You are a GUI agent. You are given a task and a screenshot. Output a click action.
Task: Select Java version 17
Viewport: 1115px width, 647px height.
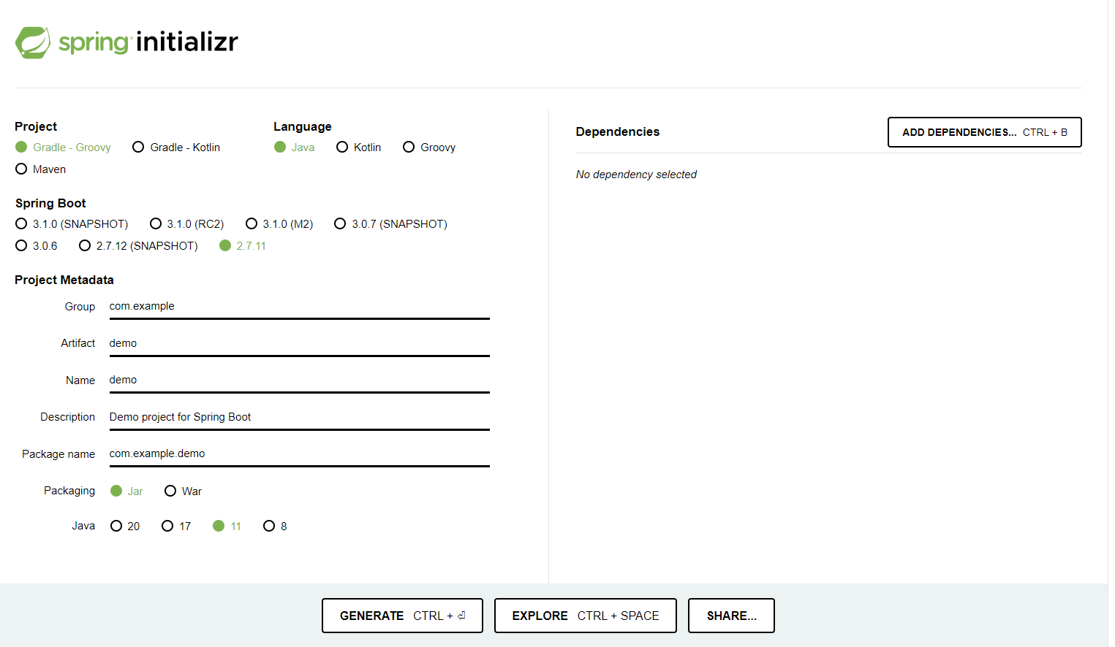click(x=176, y=527)
